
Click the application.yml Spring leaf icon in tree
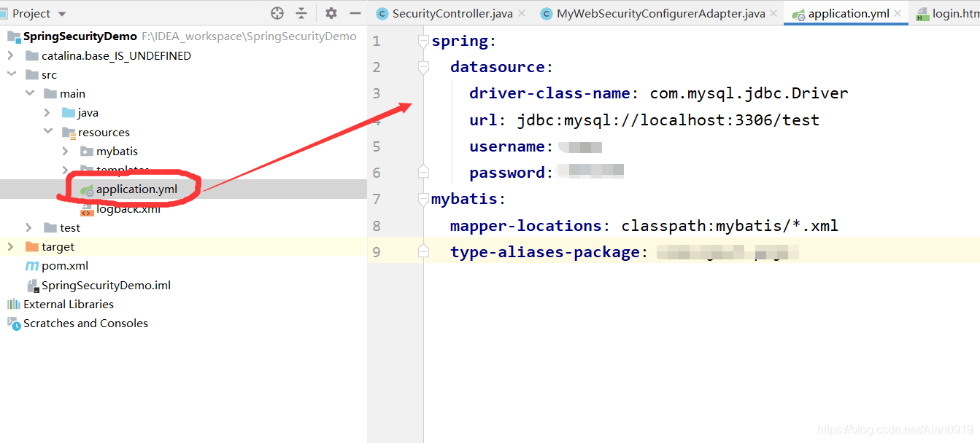click(x=87, y=189)
